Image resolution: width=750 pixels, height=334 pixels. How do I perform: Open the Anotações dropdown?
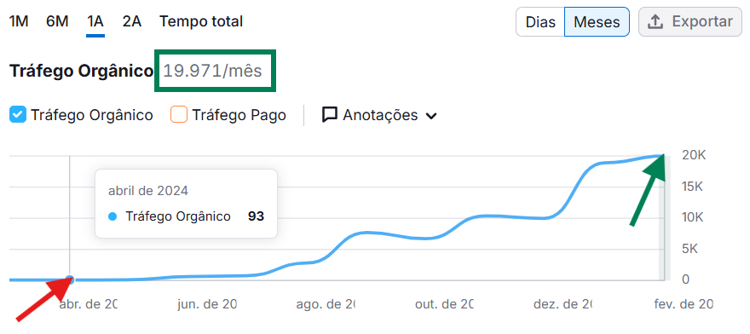[380, 115]
